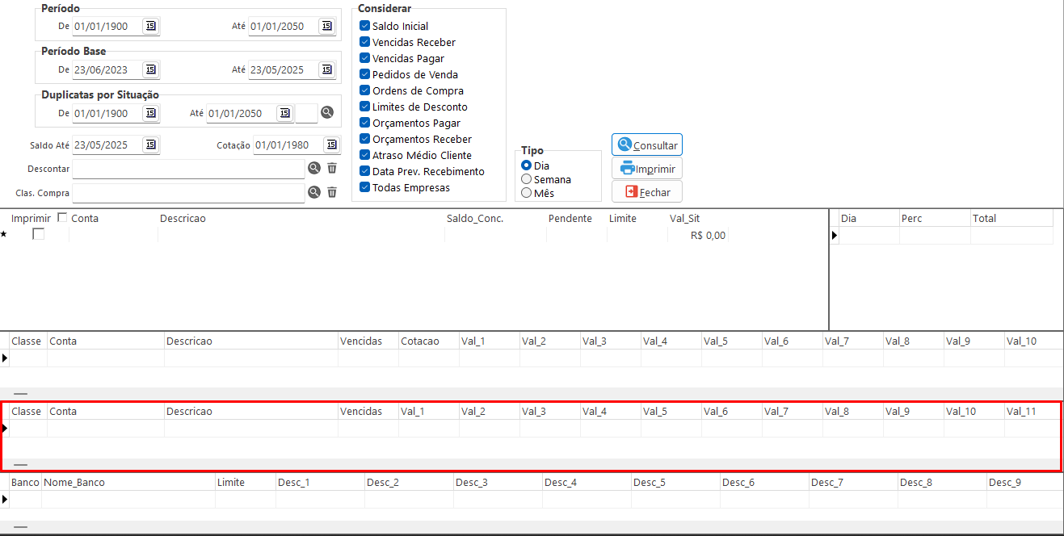
Task: Click the Imprimir button
Action: point(646,169)
